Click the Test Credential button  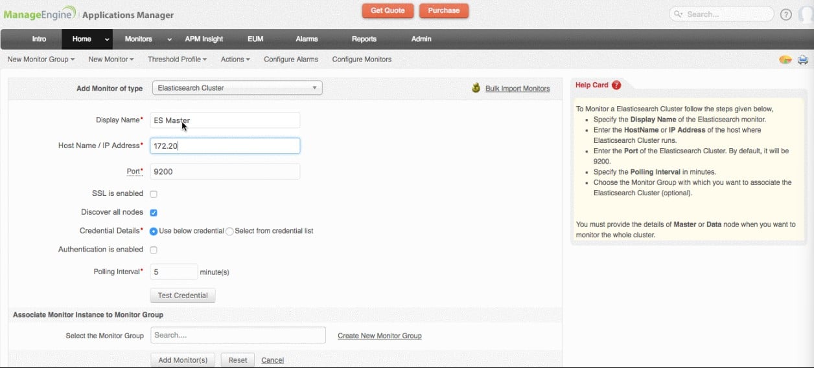[183, 296]
